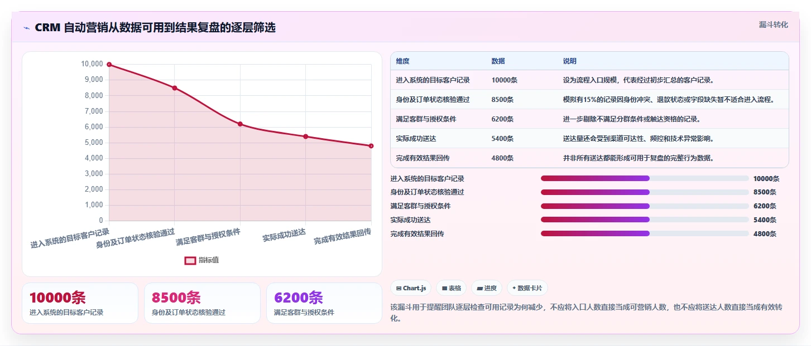Click the 5400条 progress bar
Viewport: 811px width, 346px height.
tap(645, 220)
